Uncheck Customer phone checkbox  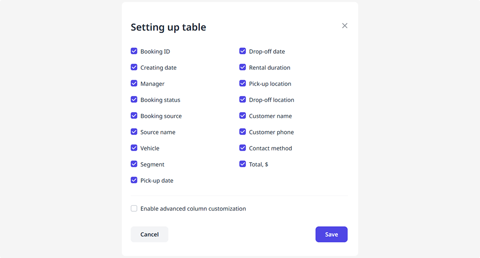click(x=243, y=132)
